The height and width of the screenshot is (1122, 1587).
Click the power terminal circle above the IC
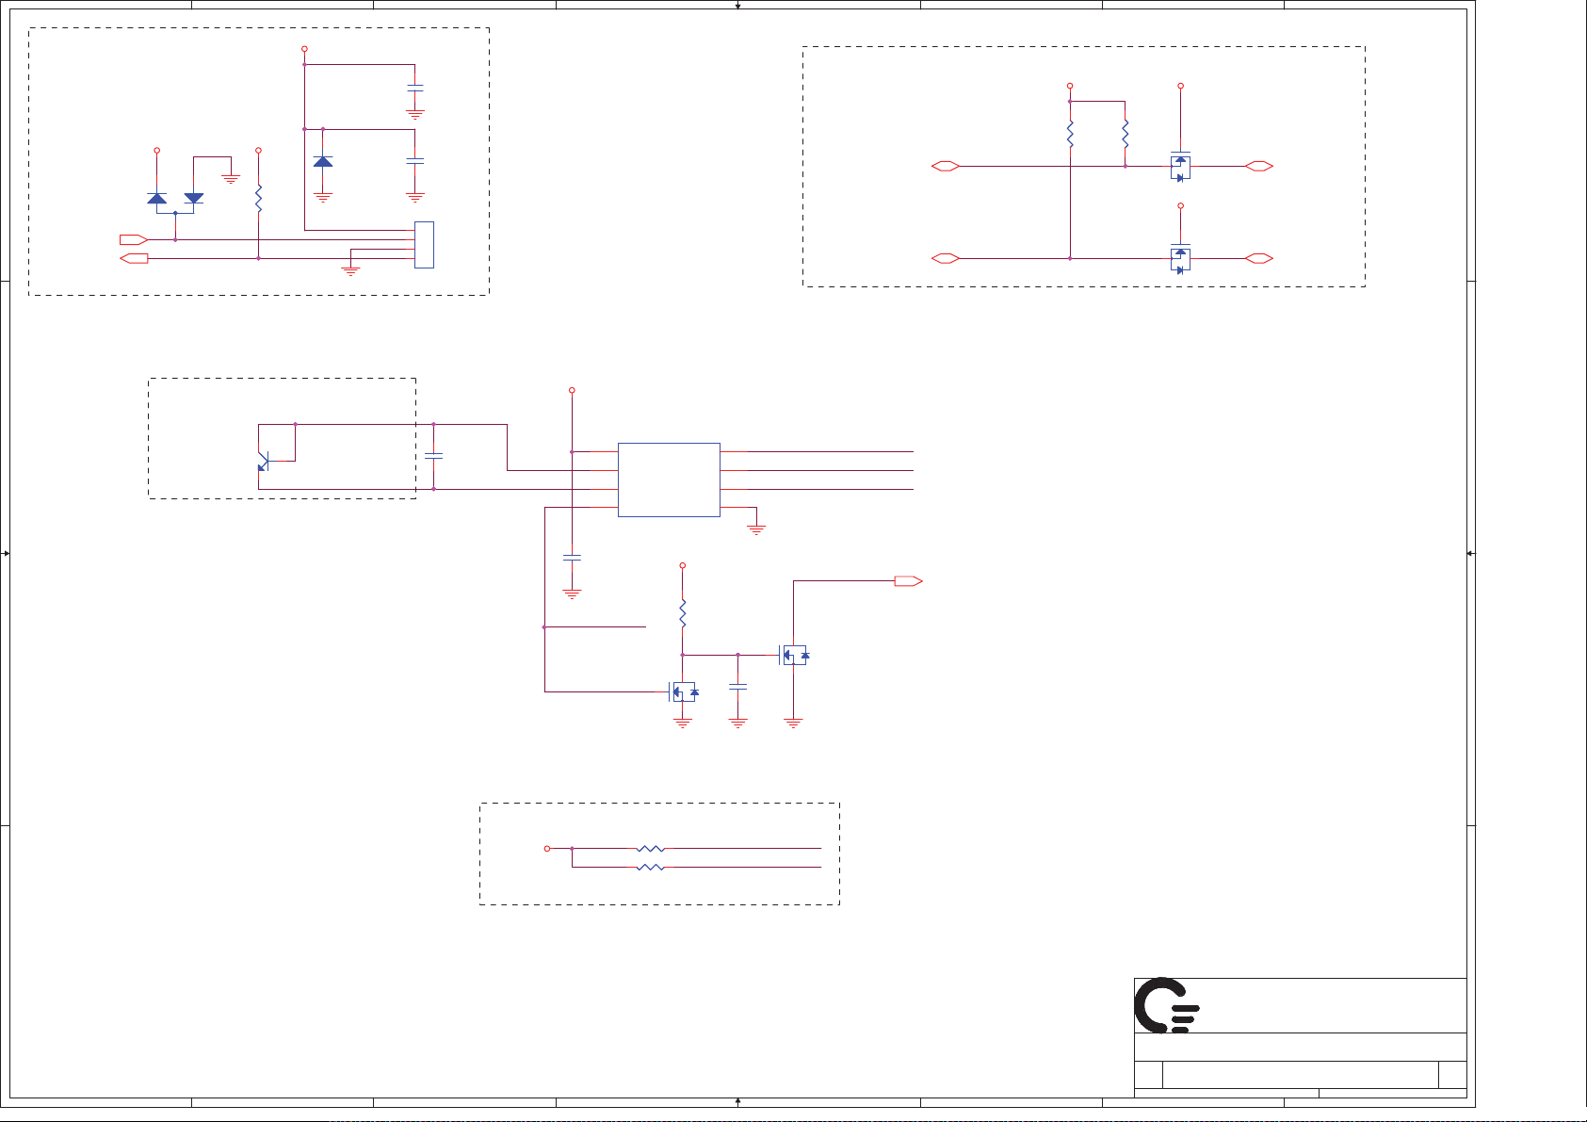[572, 390]
